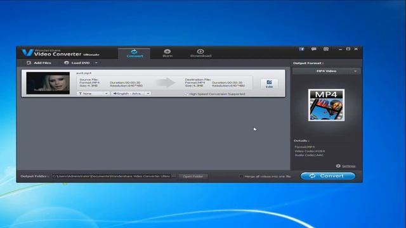
Task: Click 'Output Format :' label
Action: coord(308,63)
